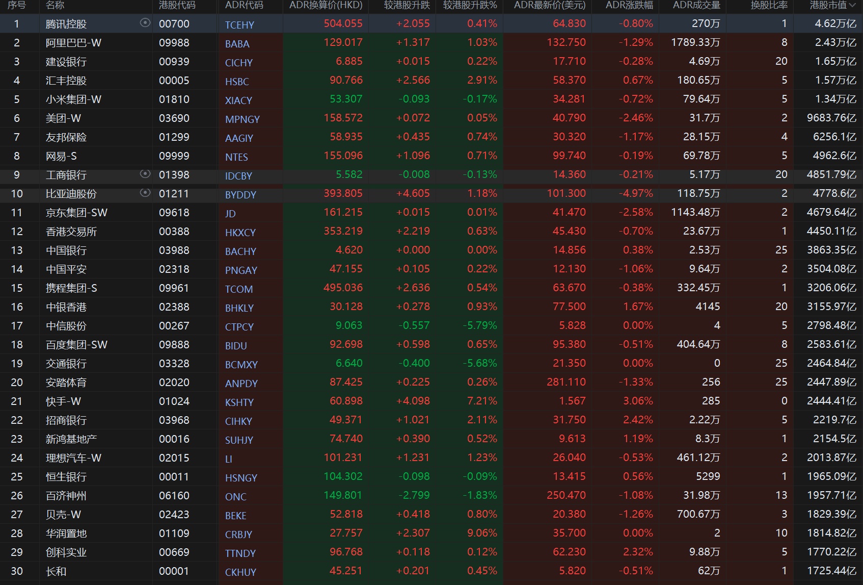Viewport: 863px width, 585px height.
Task: Click the 快手-W stock name
Action: click(63, 401)
